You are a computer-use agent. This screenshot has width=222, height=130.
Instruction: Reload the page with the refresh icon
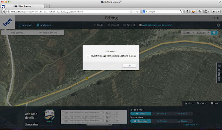point(137,11)
